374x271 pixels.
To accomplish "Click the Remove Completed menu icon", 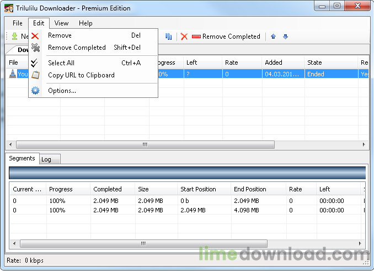I will [35, 48].
